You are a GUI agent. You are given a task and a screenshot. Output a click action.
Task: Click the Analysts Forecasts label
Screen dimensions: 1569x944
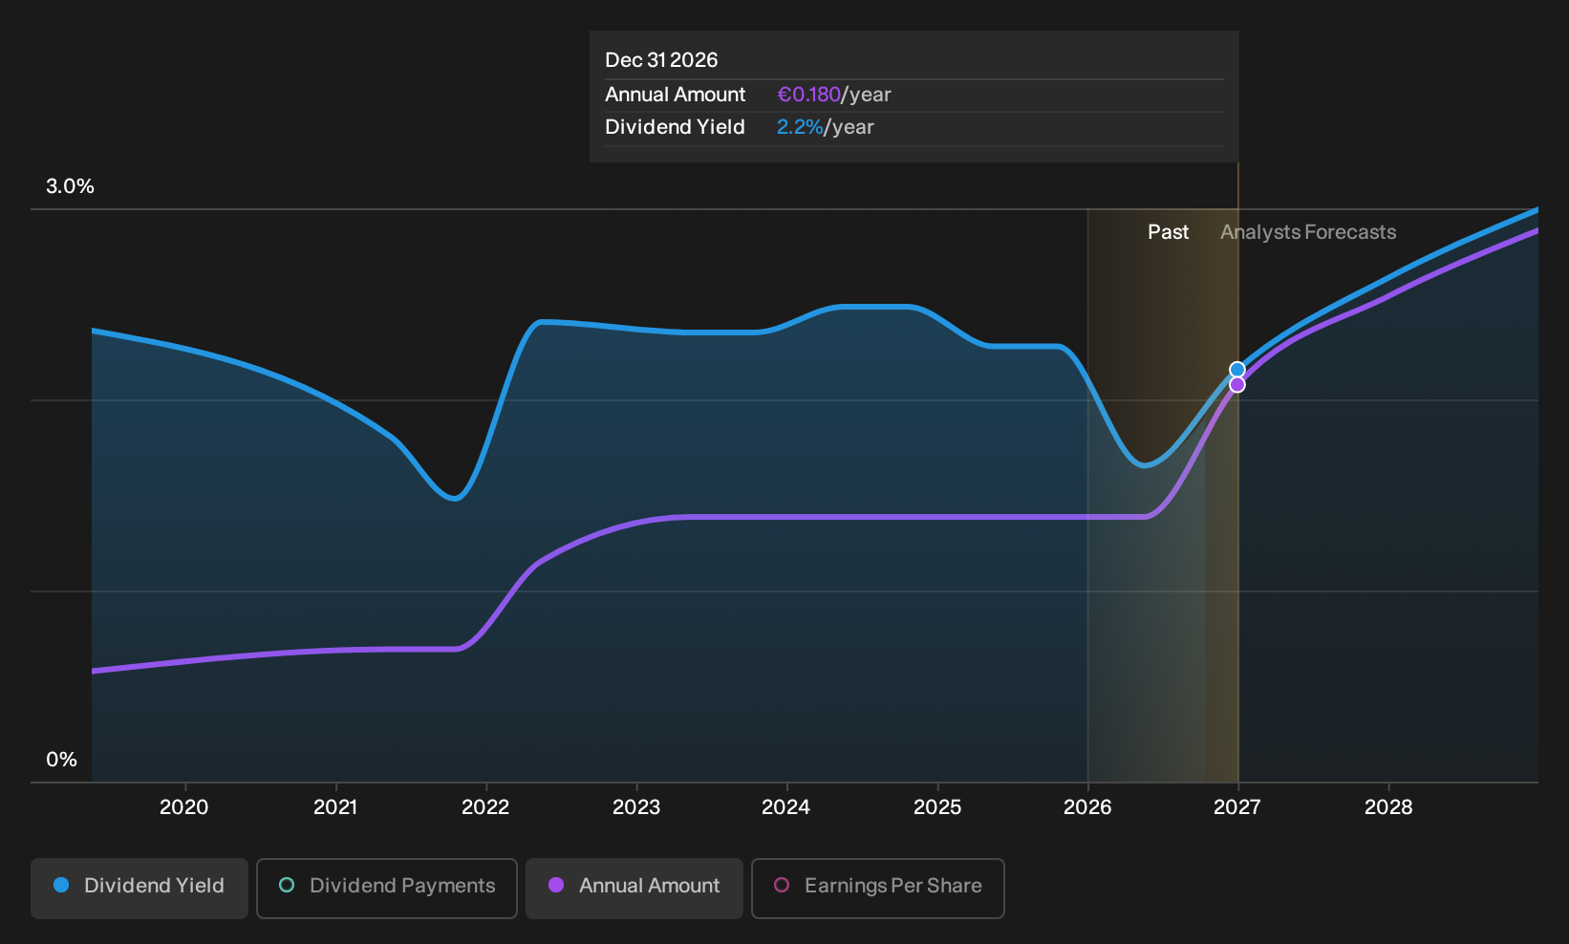tap(1308, 232)
